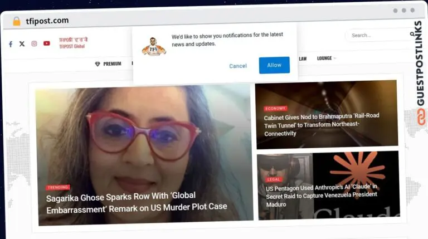Click the Premium diamond icon
This screenshot has height=239, width=428.
(98, 64)
